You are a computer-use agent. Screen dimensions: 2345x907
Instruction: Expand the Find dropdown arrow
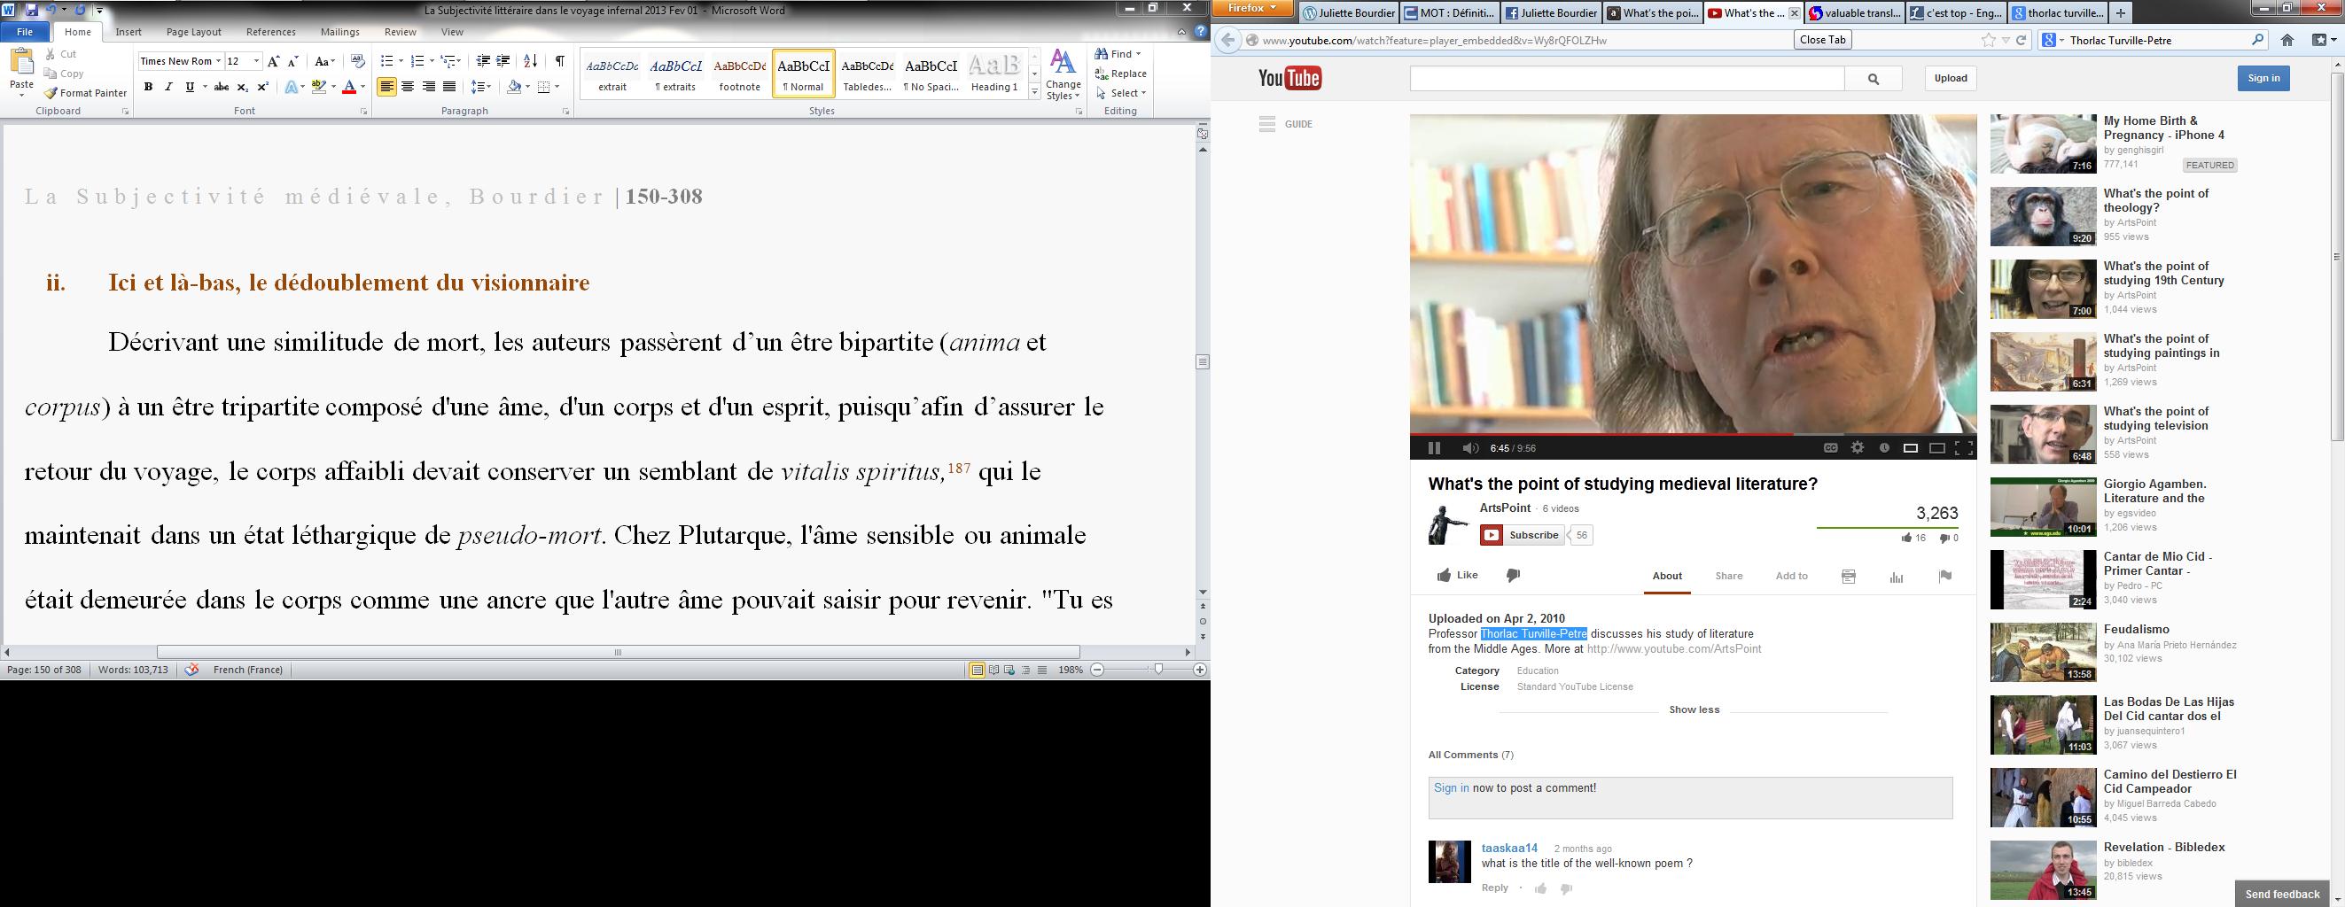pos(1138,54)
